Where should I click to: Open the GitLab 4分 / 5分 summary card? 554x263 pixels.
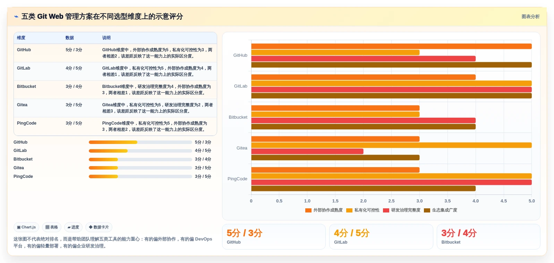tap(381, 237)
